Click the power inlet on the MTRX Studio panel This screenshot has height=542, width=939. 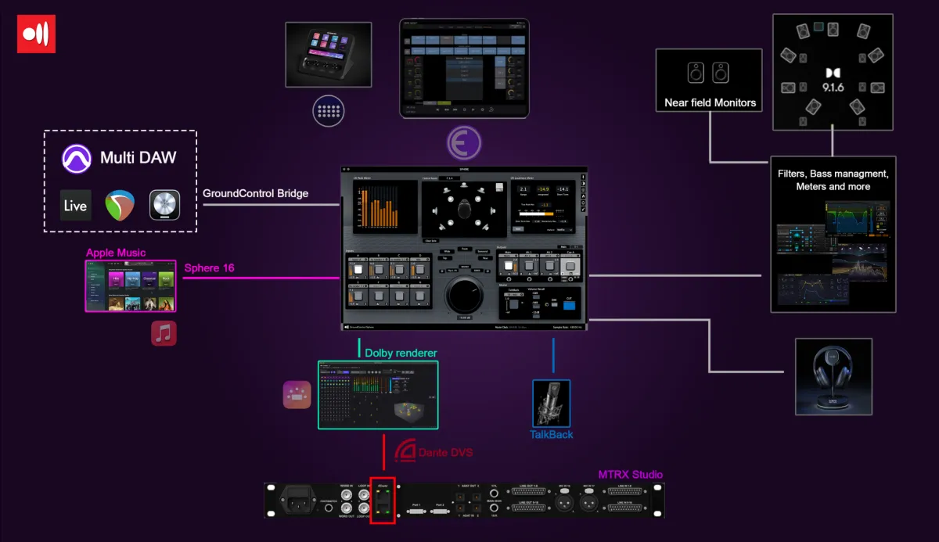coord(297,498)
